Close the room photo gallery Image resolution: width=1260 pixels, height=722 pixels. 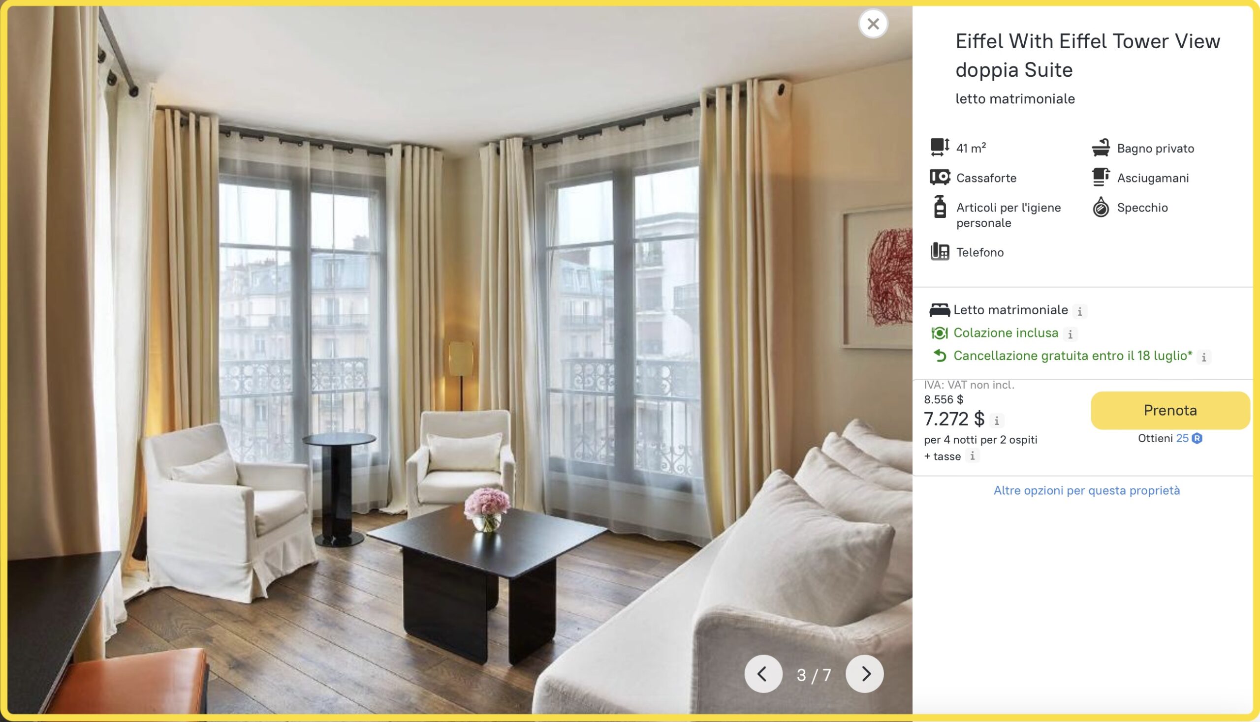click(873, 23)
